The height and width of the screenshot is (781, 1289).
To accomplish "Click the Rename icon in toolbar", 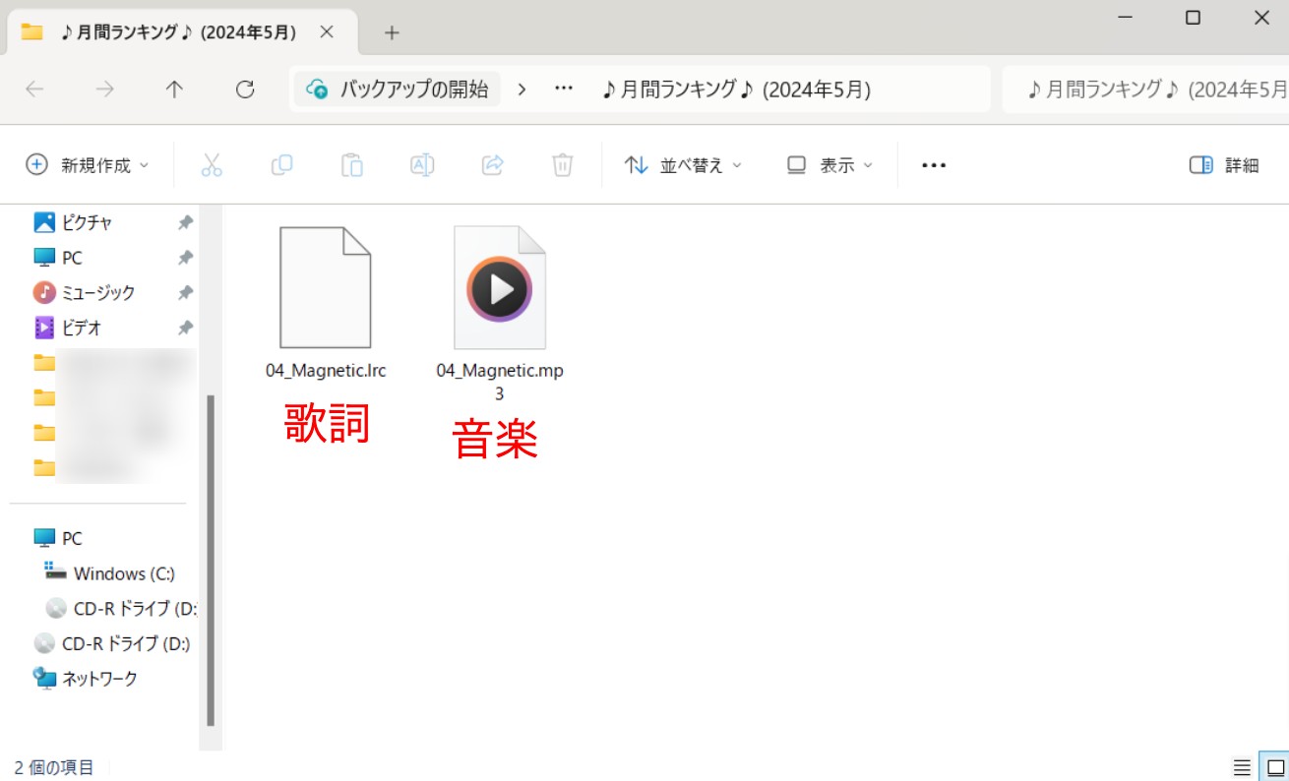I will tap(422, 165).
